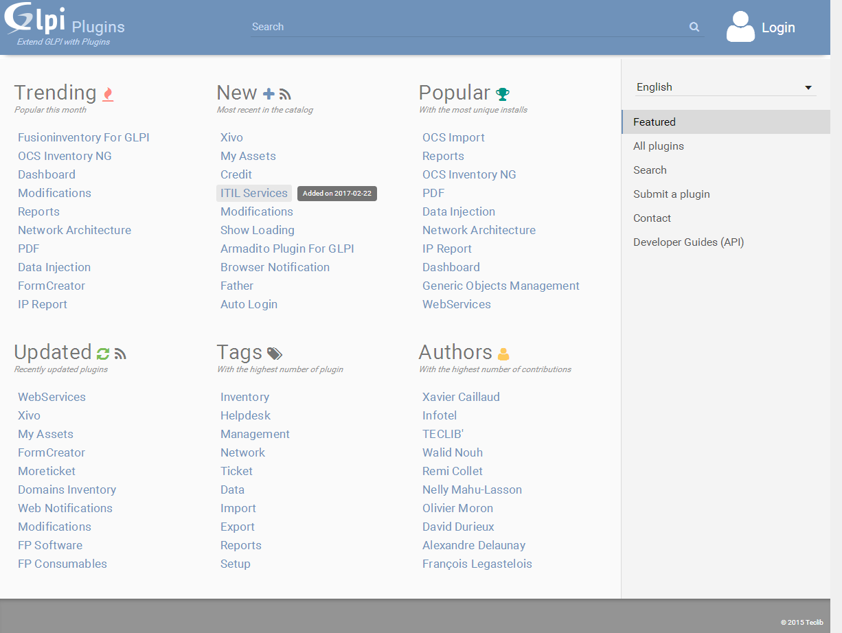Click the Authors person icon
This screenshot has width=842, height=633.
503,354
